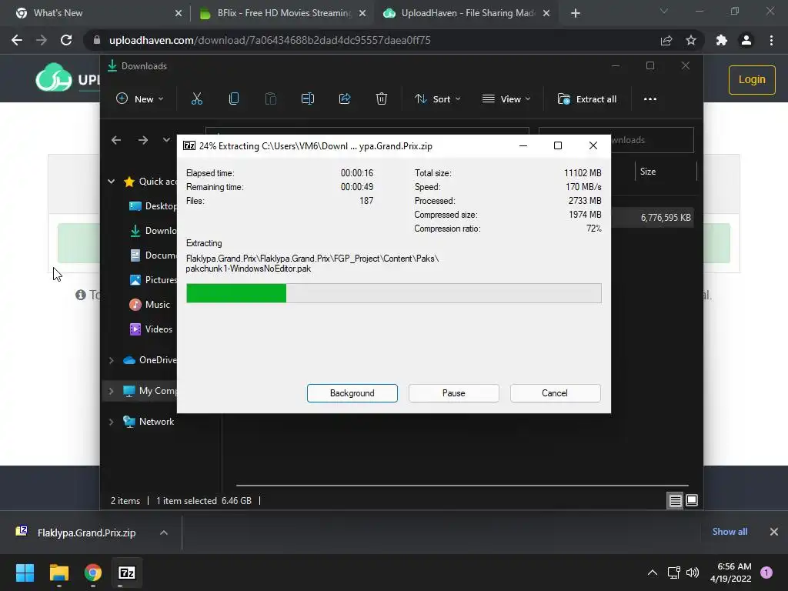
Task: Click Extract all in Downloads toolbar
Action: tap(587, 99)
